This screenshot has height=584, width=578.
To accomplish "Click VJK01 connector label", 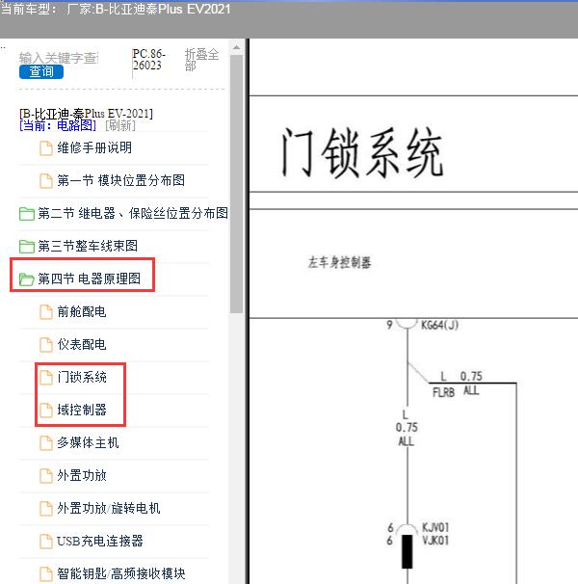I will point(435,540).
